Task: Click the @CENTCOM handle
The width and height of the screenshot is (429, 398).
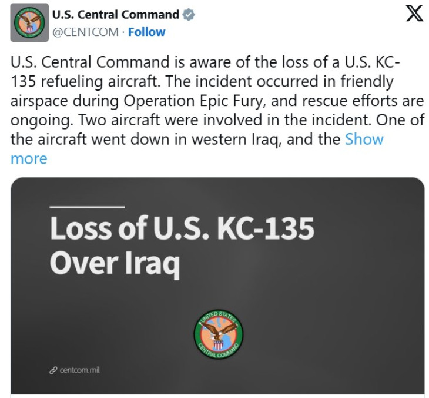Action: (x=86, y=32)
